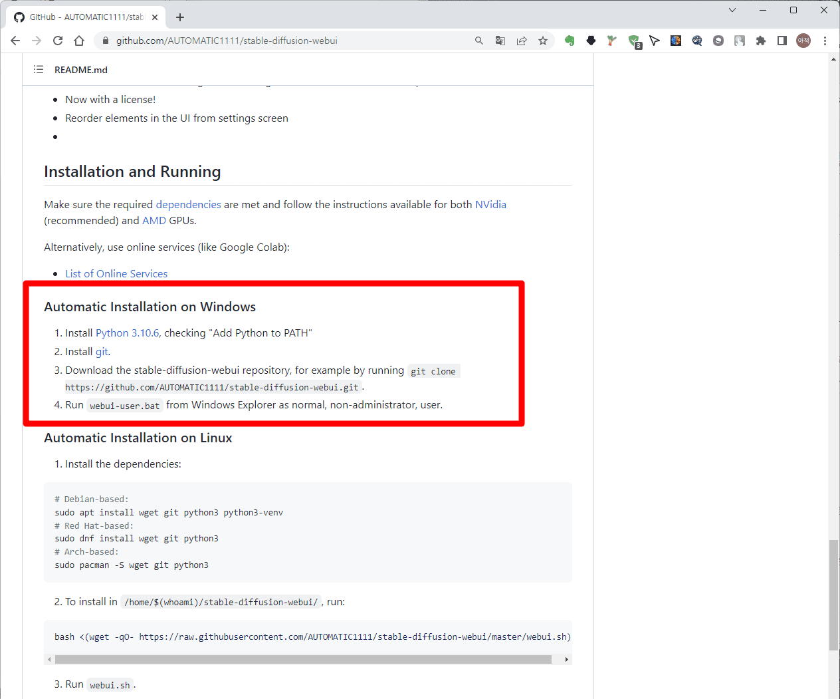The width and height of the screenshot is (840, 699).
Task: Open the Chrome three-dot menu
Action: tap(825, 41)
